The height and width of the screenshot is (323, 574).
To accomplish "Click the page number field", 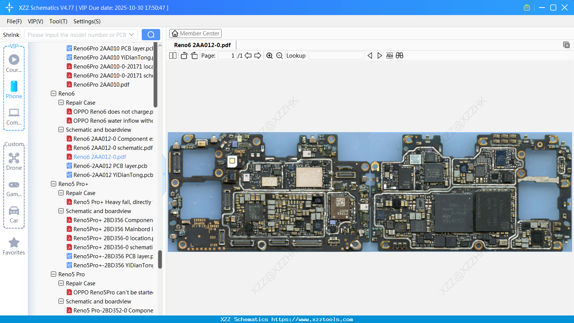I will (227, 56).
